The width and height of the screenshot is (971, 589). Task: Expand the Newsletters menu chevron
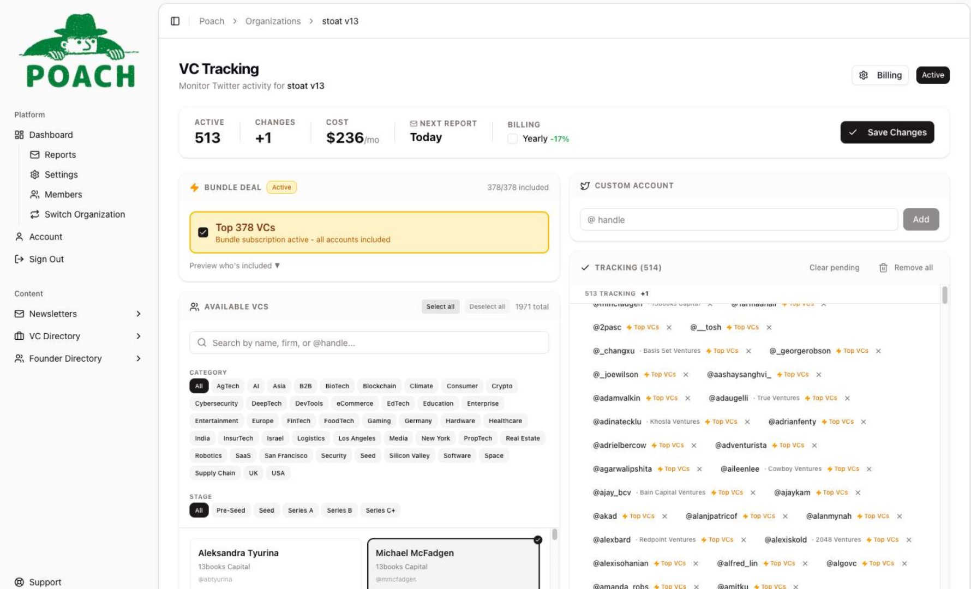tap(139, 314)
